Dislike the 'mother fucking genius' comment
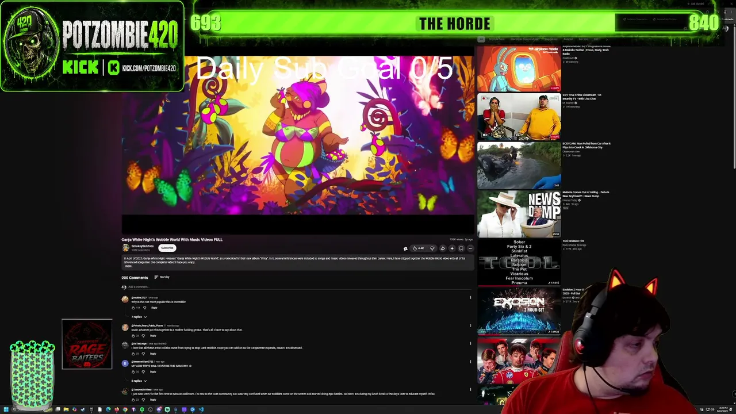The height and width of the screenshot is (414, 736). (143, 336)
